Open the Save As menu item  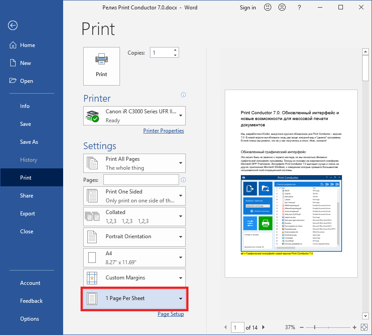point(29,142)
